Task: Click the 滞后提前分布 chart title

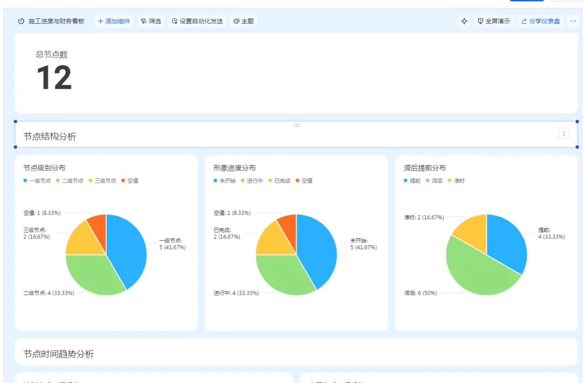Action: [x=425, y=168]
